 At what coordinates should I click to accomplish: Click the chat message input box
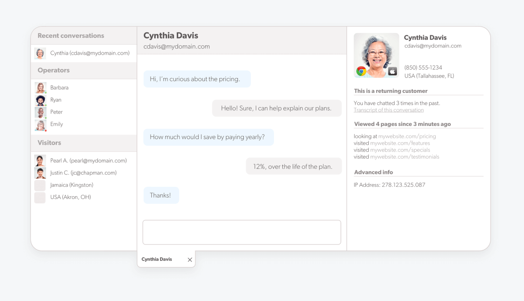click(x=242, y=232)
